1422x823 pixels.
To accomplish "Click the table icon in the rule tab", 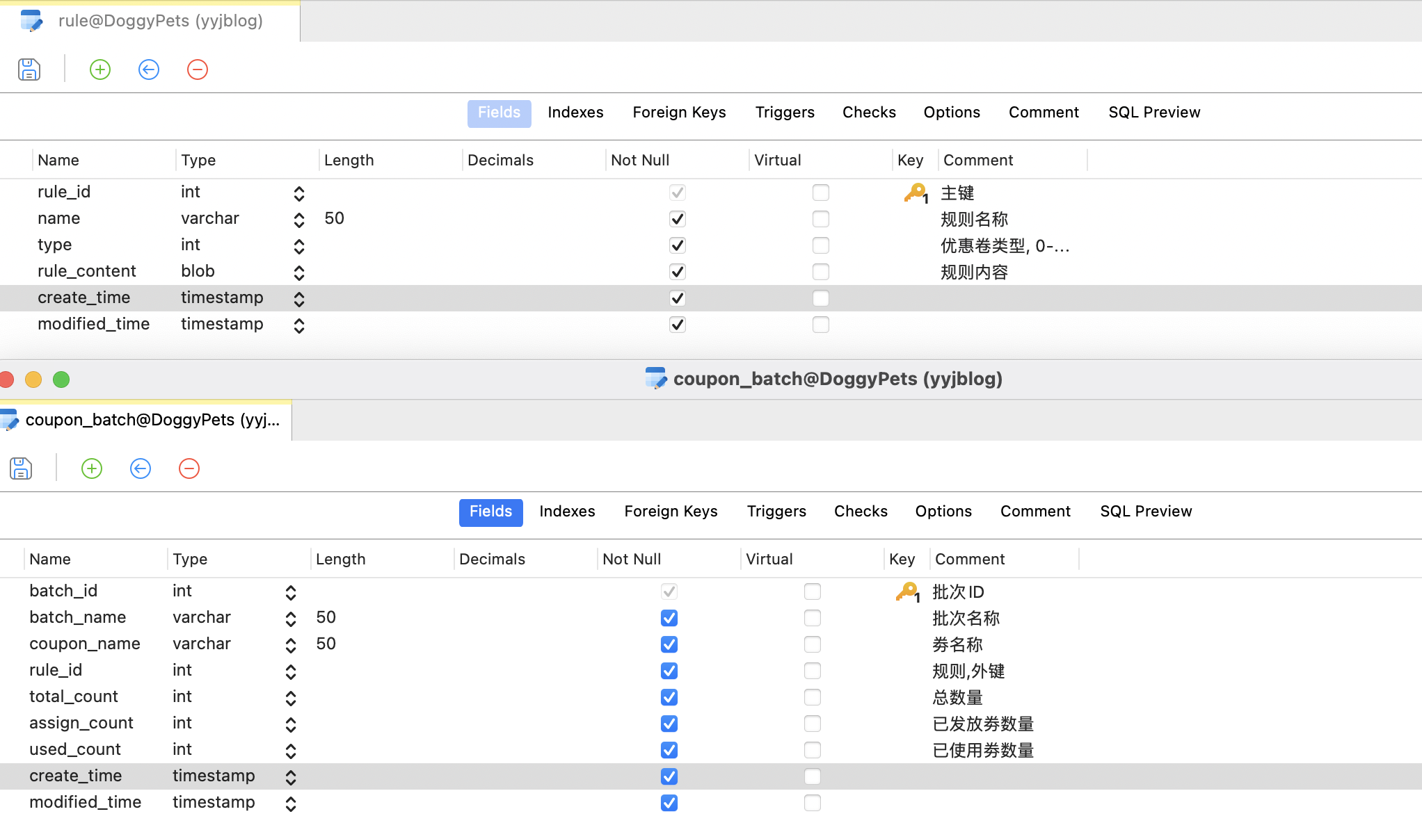I will pos(31,21).
